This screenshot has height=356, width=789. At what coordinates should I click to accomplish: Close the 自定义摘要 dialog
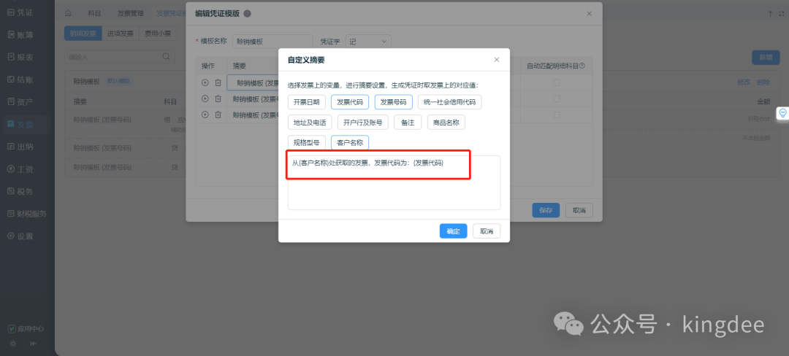pos(497,60)
